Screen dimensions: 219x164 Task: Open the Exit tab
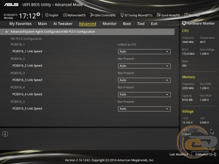(154, 24)
